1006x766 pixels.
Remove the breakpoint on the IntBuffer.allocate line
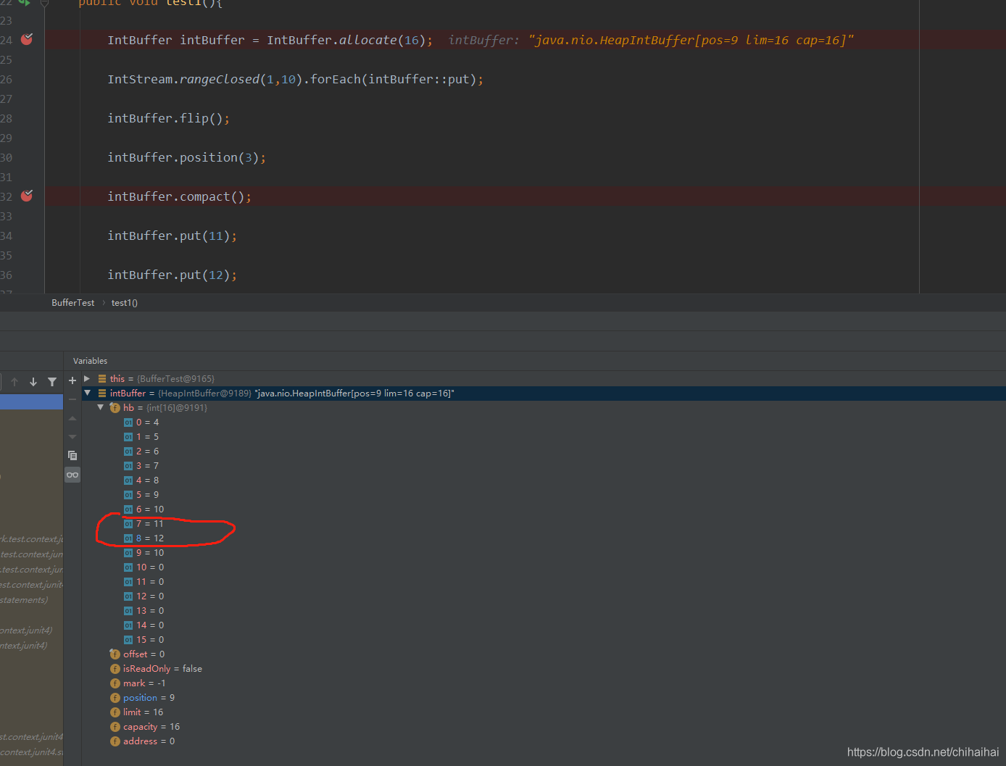(x=27, y=39)
